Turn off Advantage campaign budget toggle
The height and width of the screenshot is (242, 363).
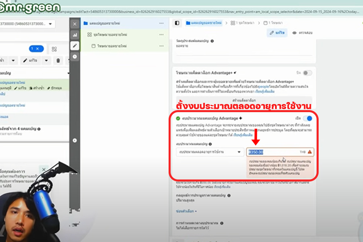308,118
